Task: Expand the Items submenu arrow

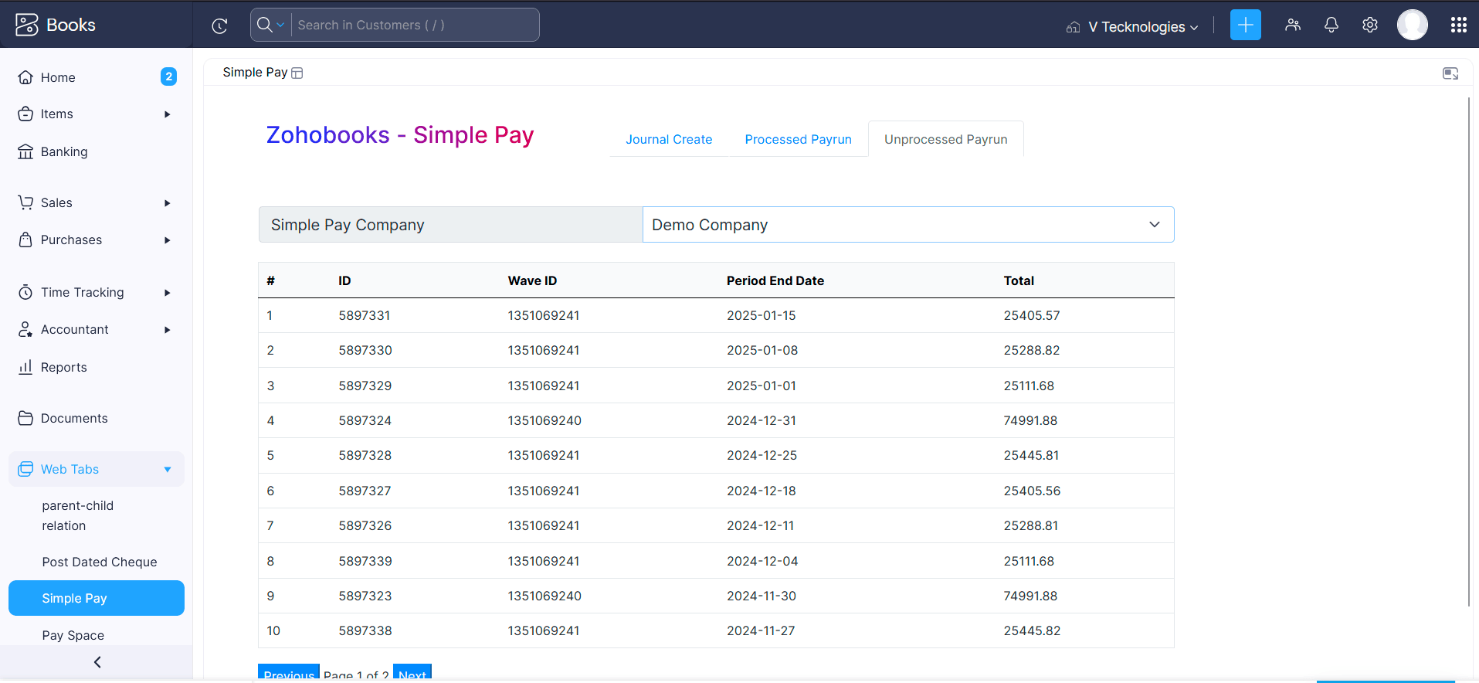Action: coord(167,114)
